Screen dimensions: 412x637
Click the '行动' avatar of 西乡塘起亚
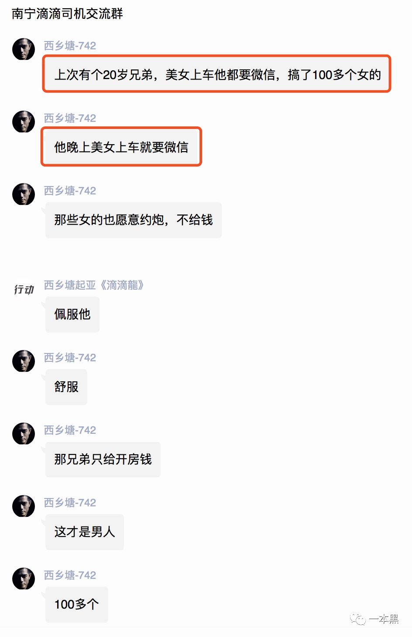pos(24,289)
